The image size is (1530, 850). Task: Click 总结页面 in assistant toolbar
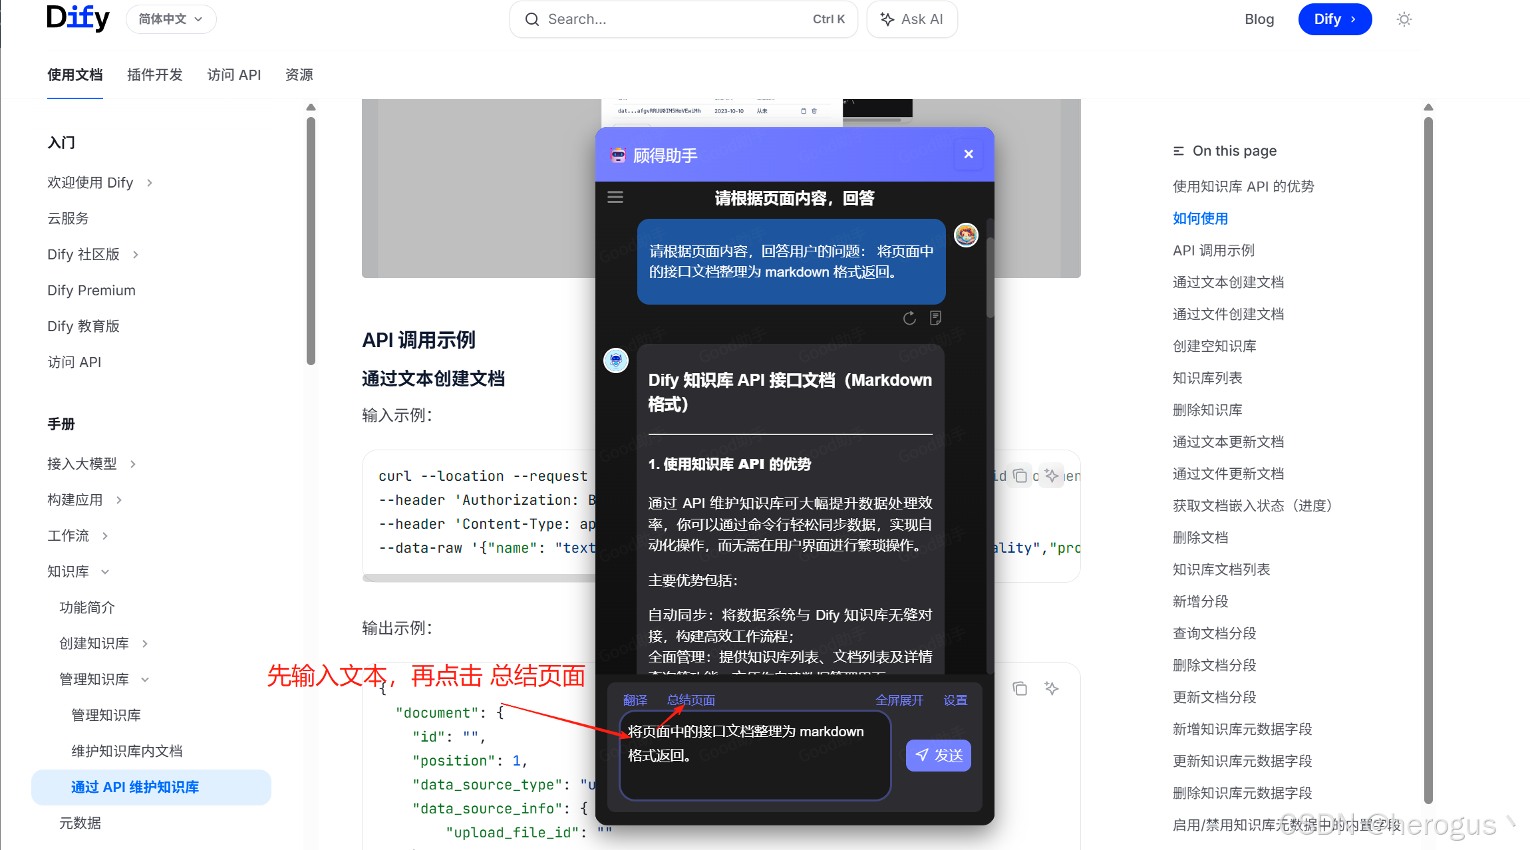click(x=691, y=700)
